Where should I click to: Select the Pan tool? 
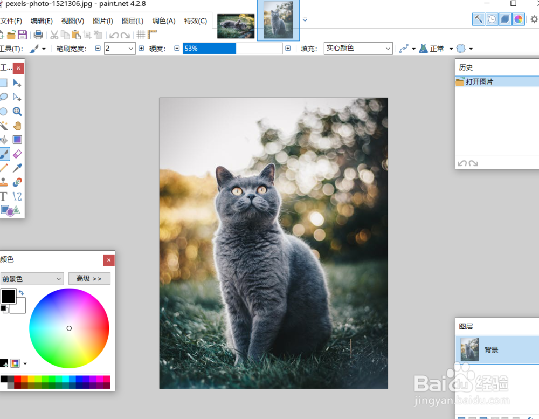click(x=17, y=125)
